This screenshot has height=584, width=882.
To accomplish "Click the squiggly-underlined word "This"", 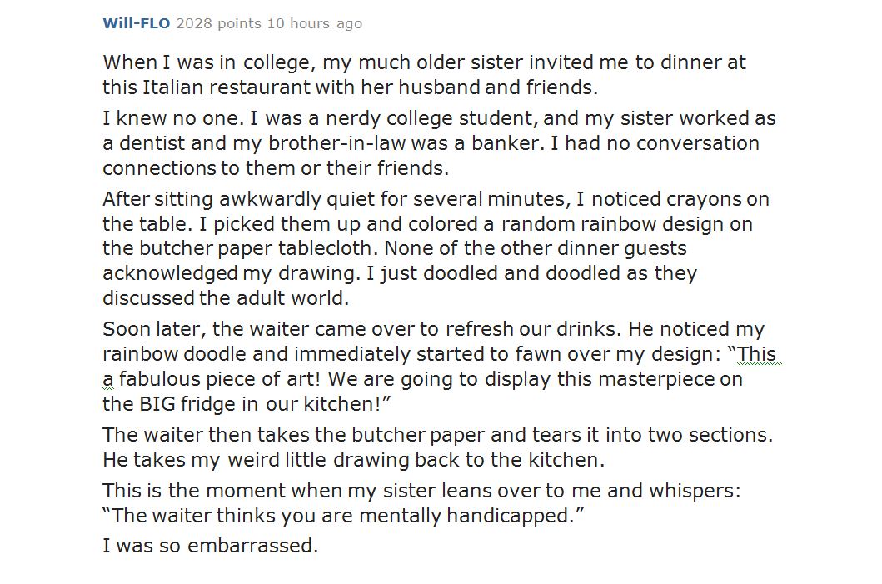I will (x=756, y=354).
